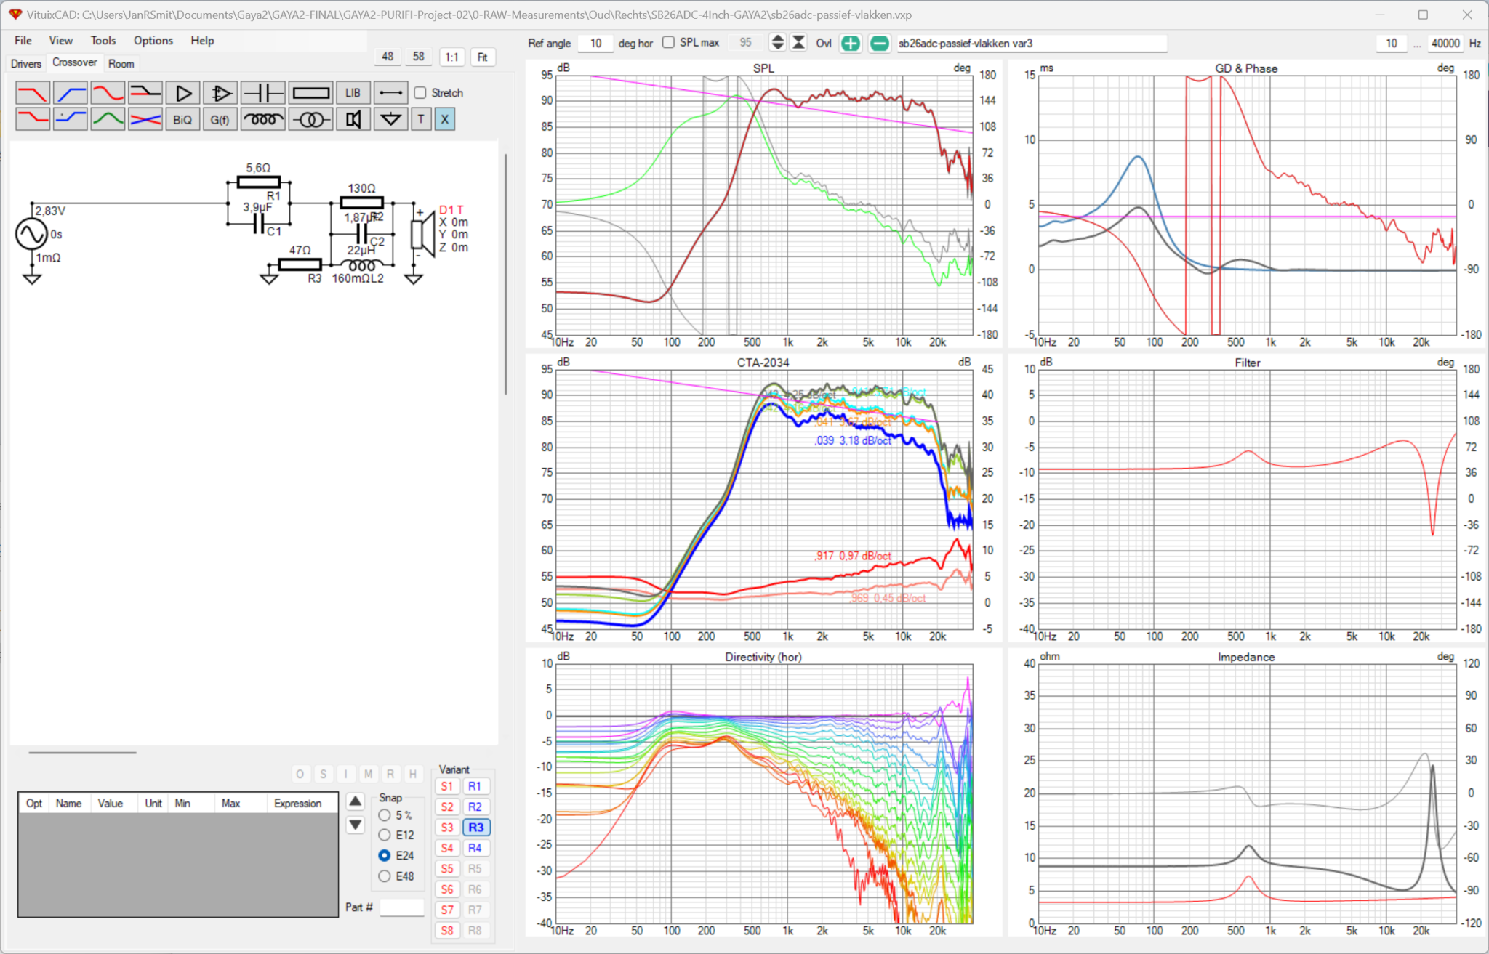Insert the red S-curve all-pass block
This screenshot has width=1489, height=954.
(x=108, y=93)
